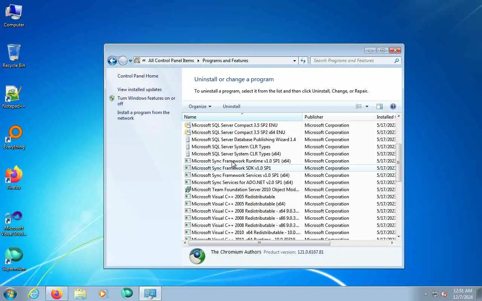Open the help question mark button
482x301 pixels.
pos(393,106)
